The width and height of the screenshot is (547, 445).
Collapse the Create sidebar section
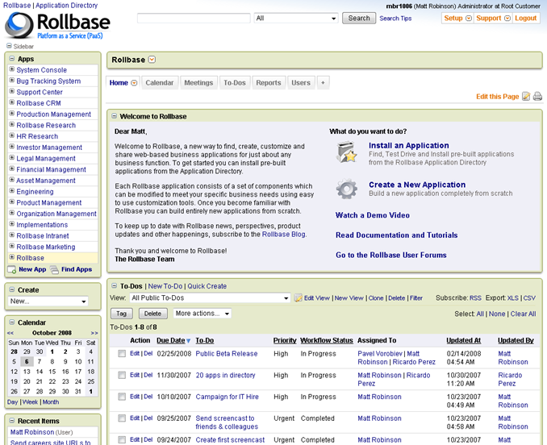[x=12, y=289]
